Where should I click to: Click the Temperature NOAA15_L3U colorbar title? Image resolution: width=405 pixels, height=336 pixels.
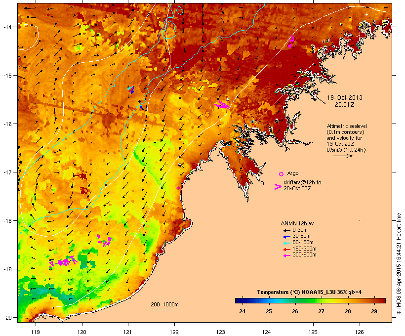310,292
